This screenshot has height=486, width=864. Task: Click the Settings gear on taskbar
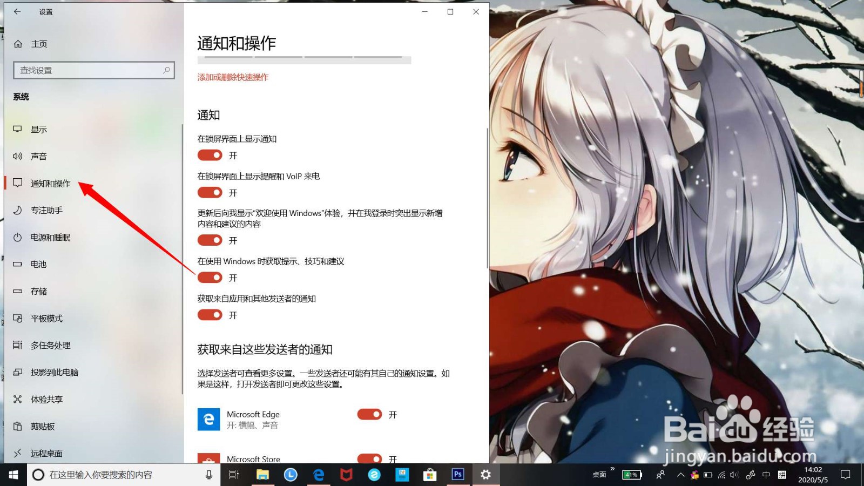point(485,475)
